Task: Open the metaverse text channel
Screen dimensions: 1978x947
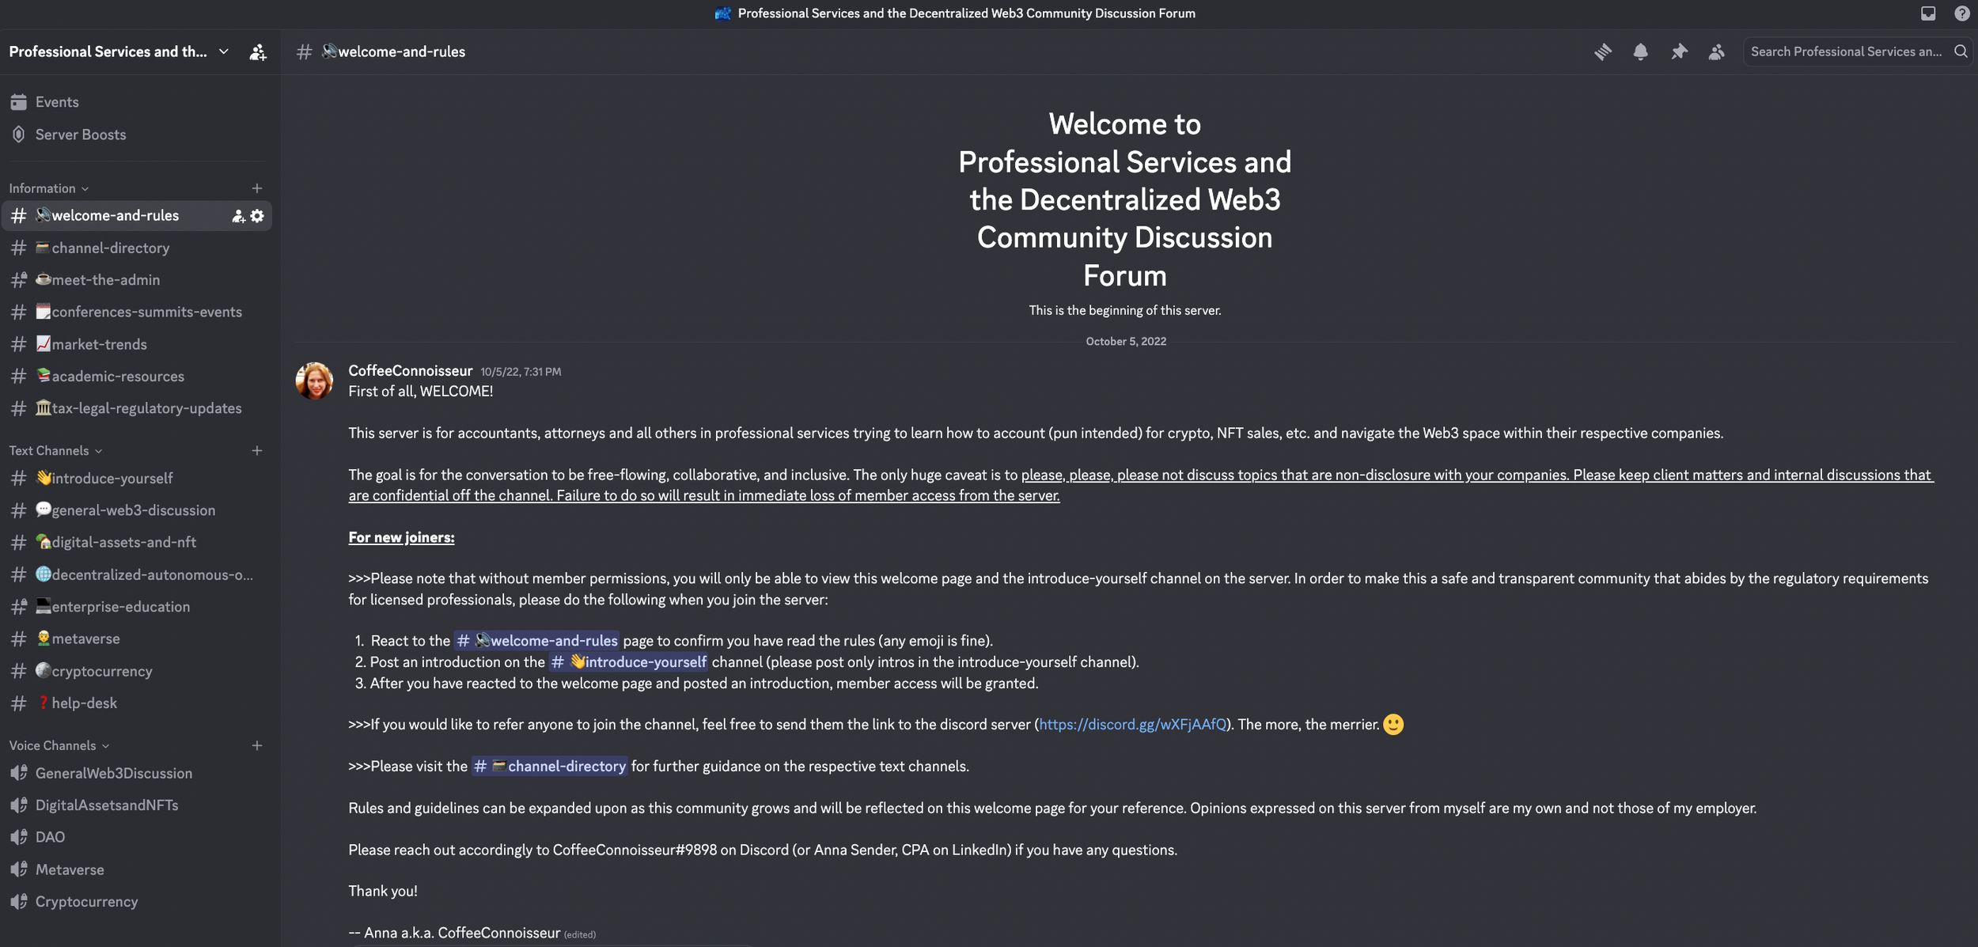Action: pos(136,639)
